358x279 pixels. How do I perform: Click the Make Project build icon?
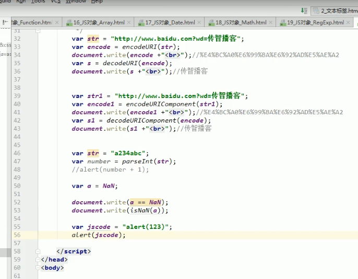pos(304,10)
